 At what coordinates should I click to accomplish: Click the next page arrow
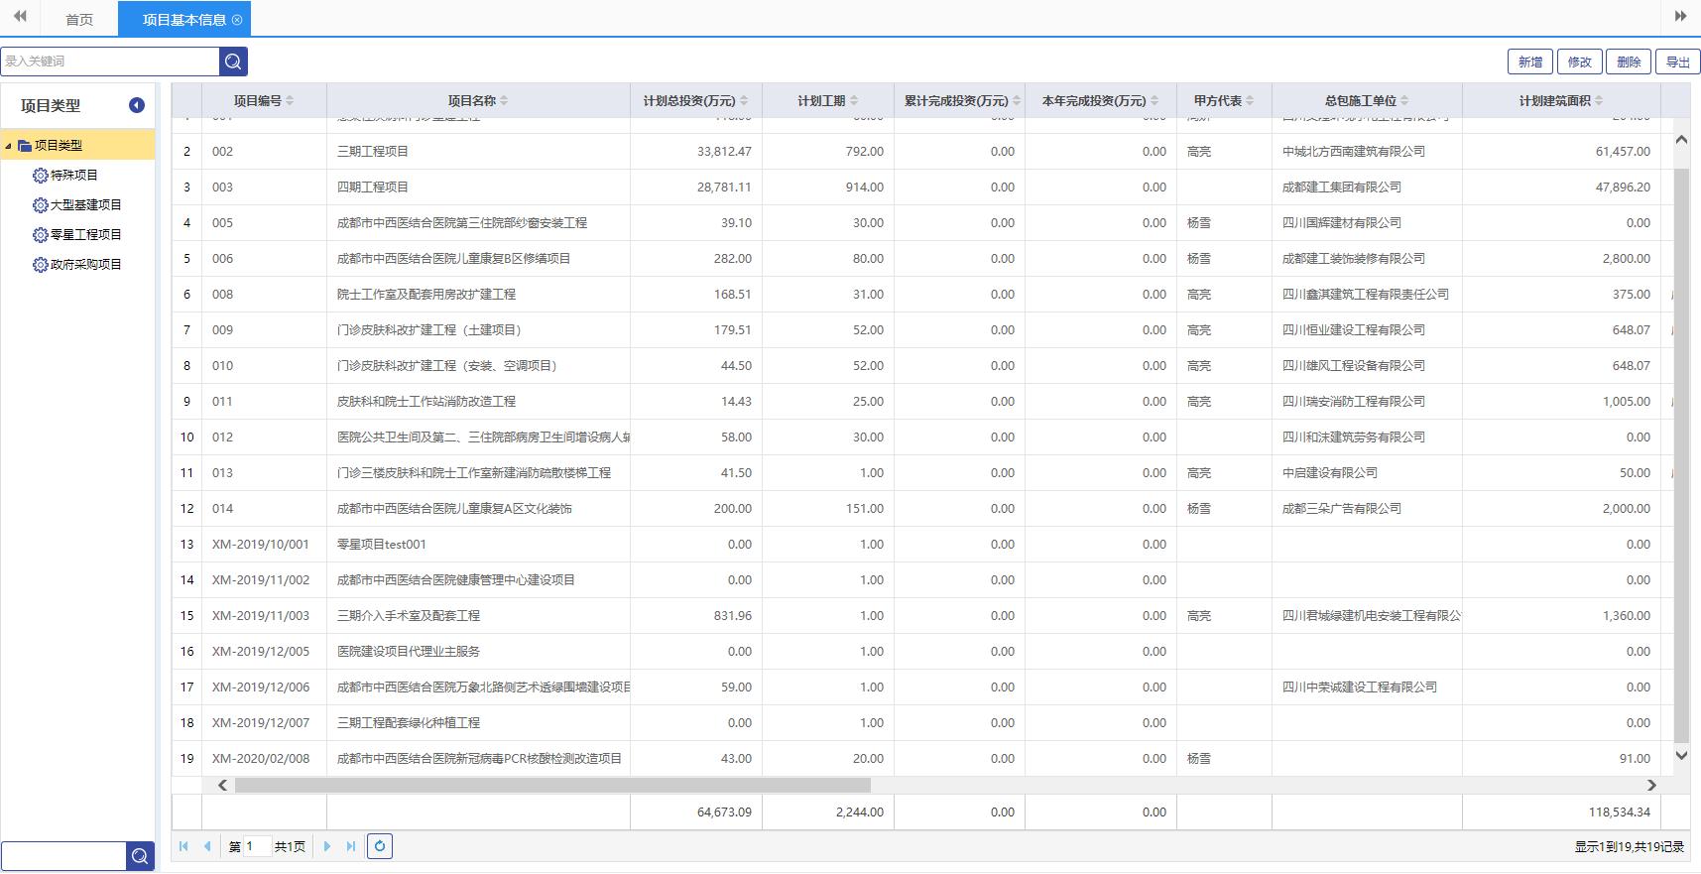[x=327, y=846]
